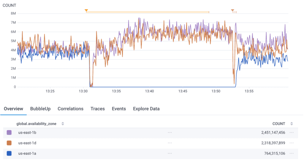Click the blue swatch for us-east-1a

click(9, 153)
